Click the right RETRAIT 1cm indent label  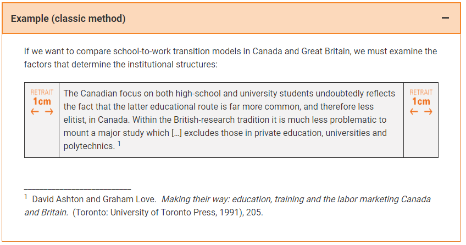(421, 97)
